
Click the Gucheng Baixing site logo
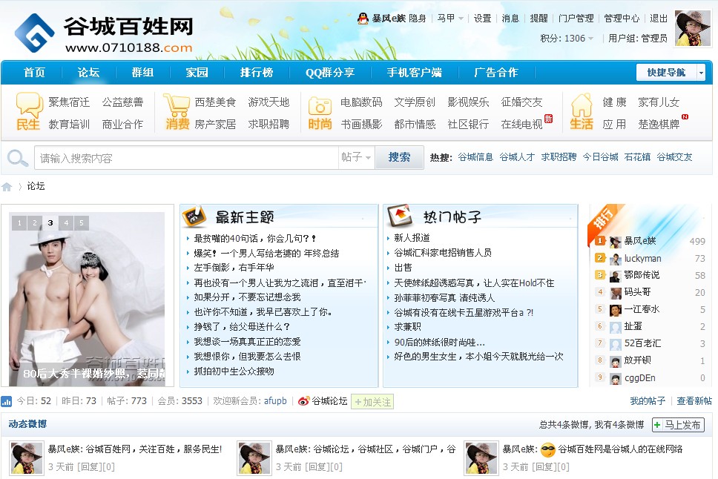(104, 33)
